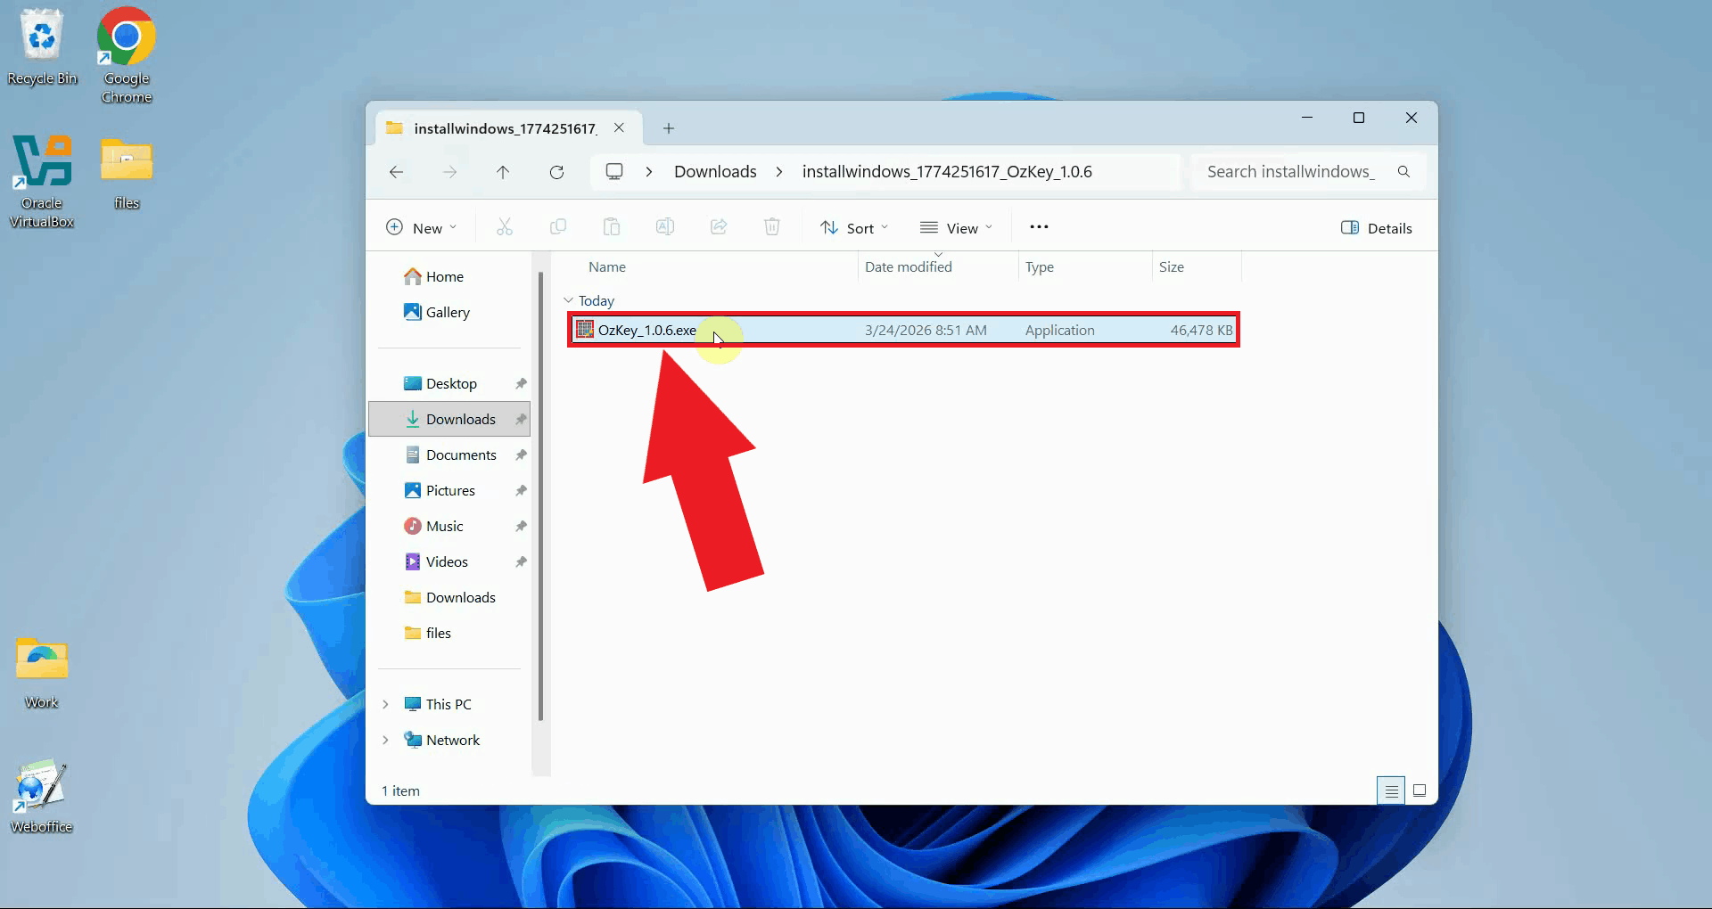This screenshot has height=909, width=1712.
Task: Sort by Name column header
Action: coord(607,266)
